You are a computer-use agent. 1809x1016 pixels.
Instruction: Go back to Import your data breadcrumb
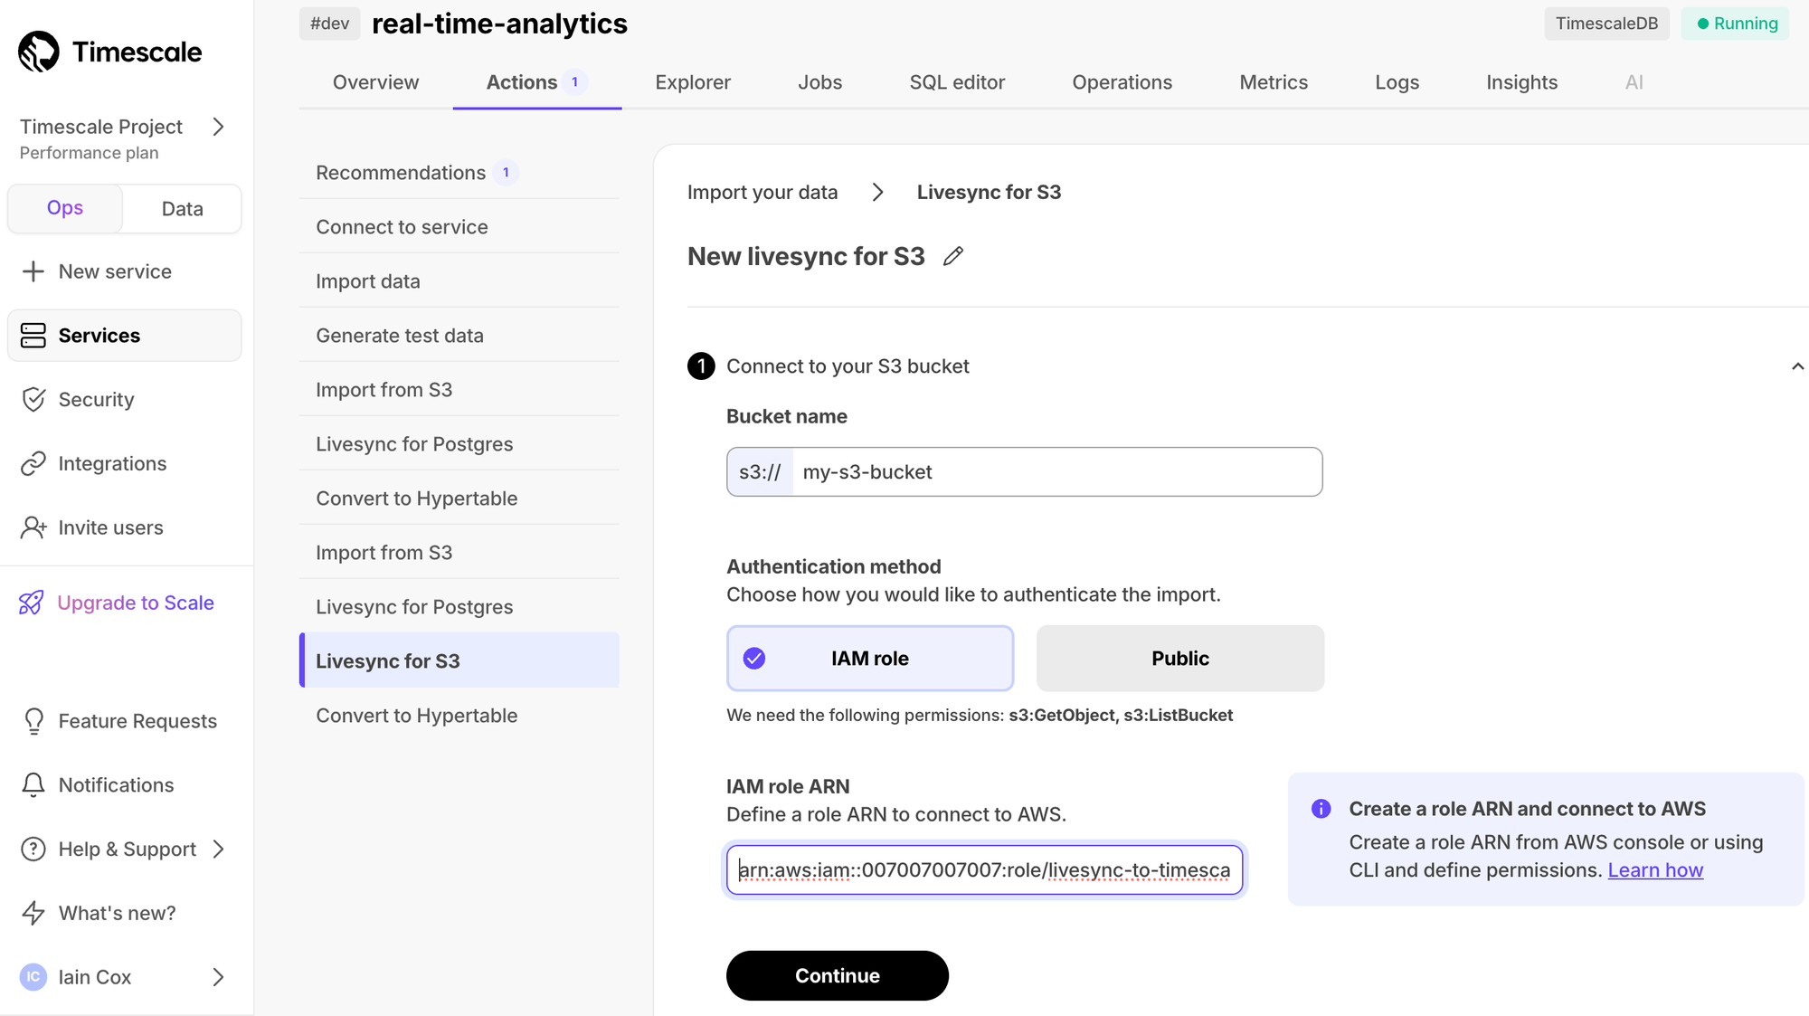(x=762, y=193)
